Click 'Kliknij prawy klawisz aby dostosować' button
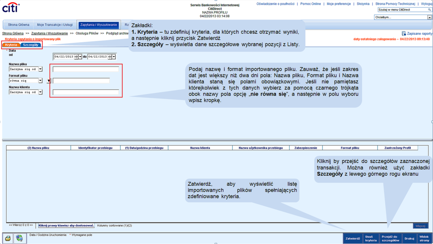The width and height of the screenshot is (433, 244). [66, 226]
